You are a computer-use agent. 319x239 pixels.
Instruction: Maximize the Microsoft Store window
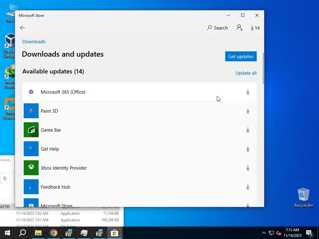click(x=242, y=15)
